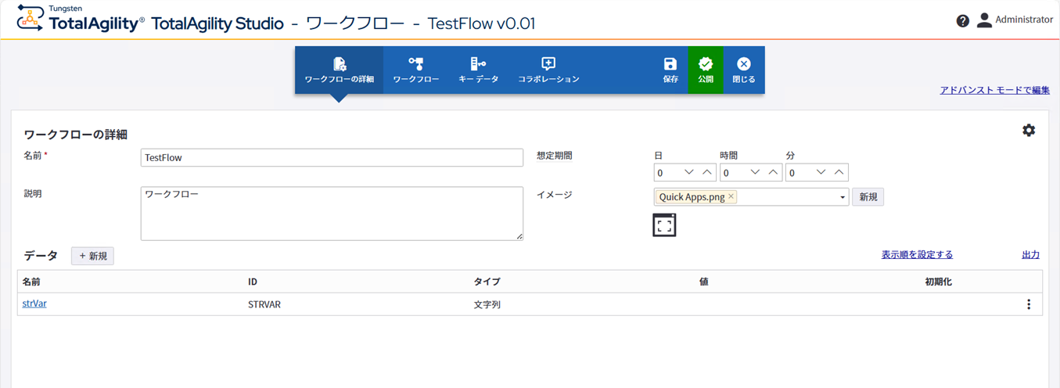Click the 名前 column header
This screenshot has width=1060, height=388.
coord(31,282)
